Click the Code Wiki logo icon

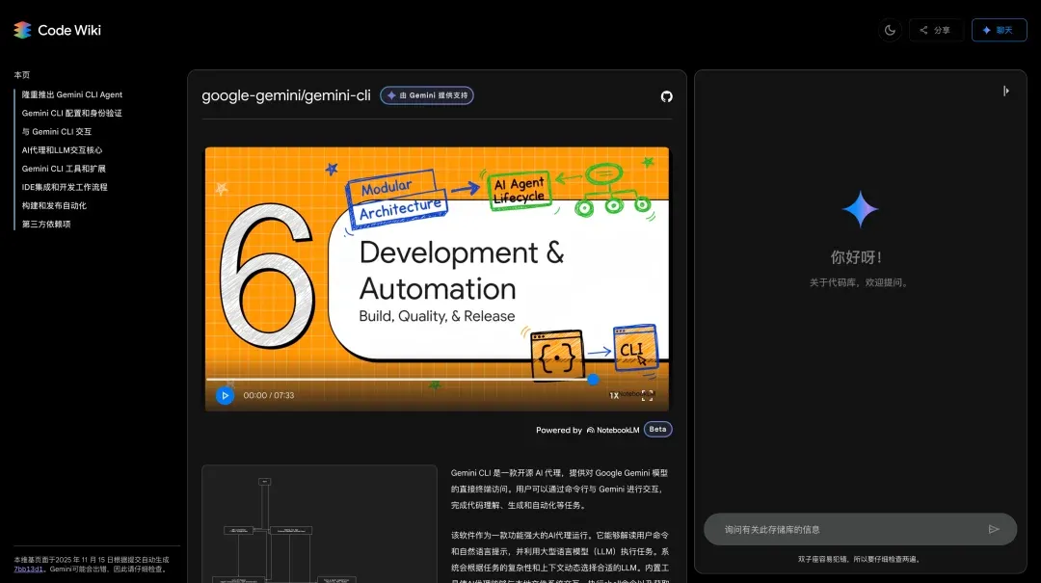click(22, 30)
